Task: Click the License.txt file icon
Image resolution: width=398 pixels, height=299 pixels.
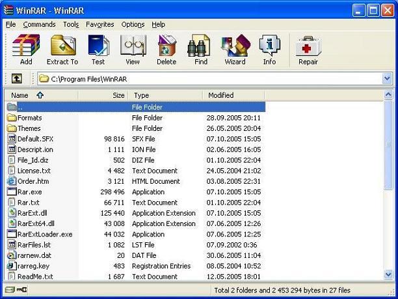Action: (12, 171)
